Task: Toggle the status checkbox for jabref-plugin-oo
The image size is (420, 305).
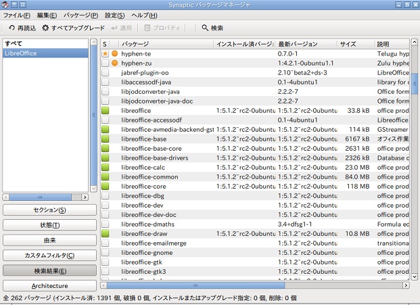Action: [106, 72]
